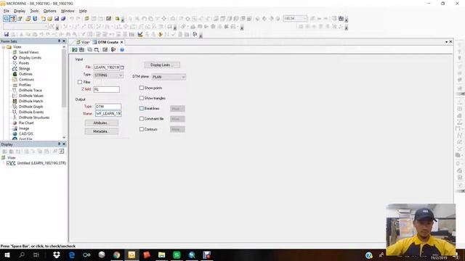
Task: Click the first icon in the top main toolbar
Action: (x=6, y=19)
